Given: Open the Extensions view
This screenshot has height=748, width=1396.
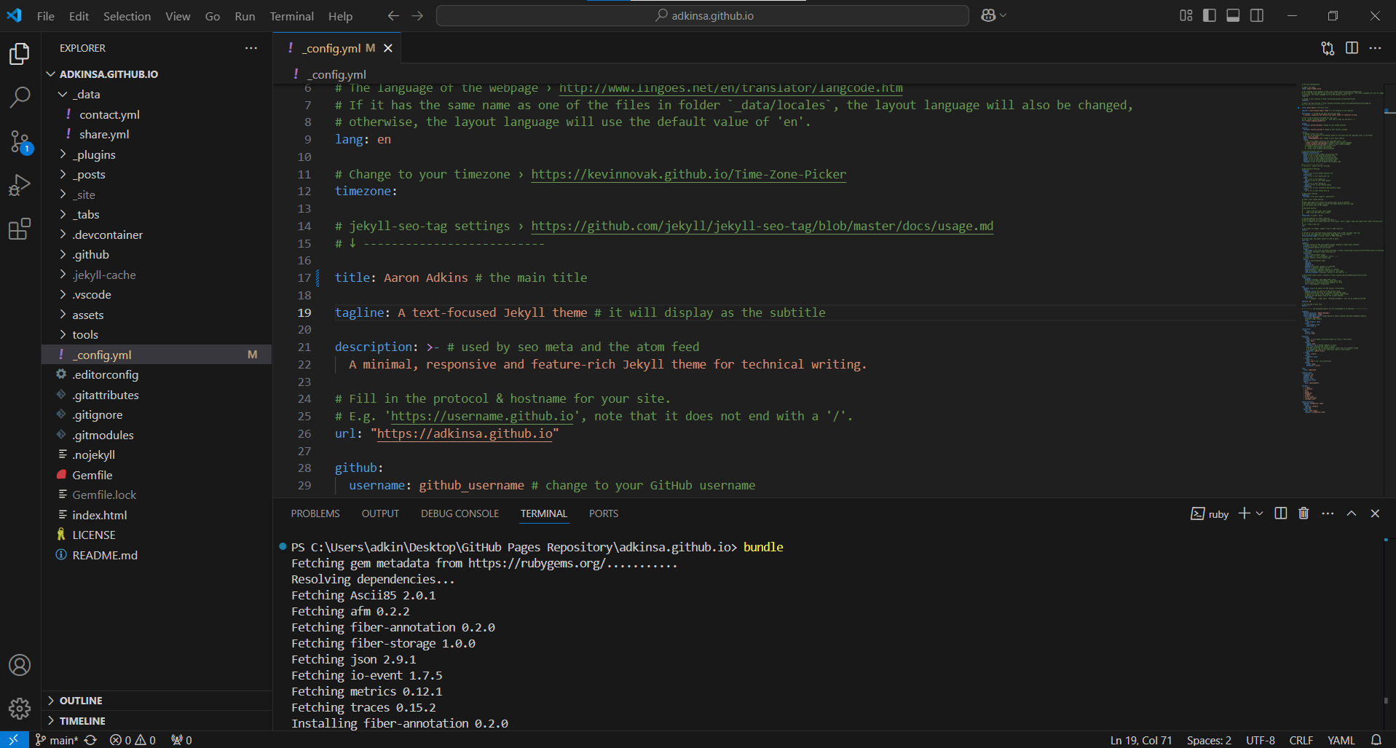Looking at the screenshot, I should 20,229.
